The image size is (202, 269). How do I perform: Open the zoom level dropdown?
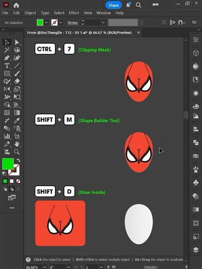(45, 267)
